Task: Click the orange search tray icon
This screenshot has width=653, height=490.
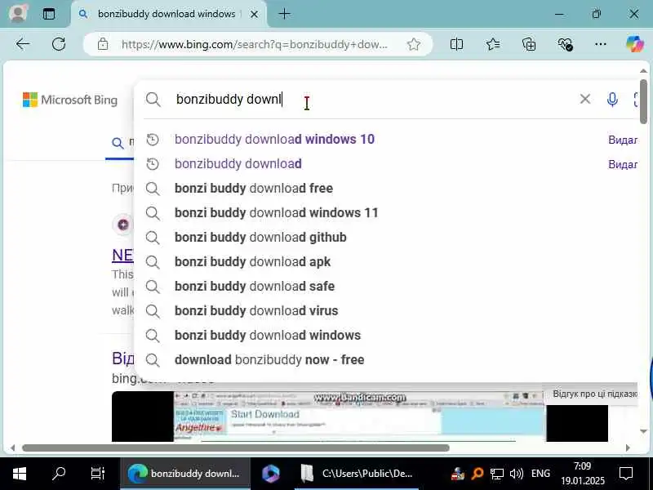Action: point(478,474)
